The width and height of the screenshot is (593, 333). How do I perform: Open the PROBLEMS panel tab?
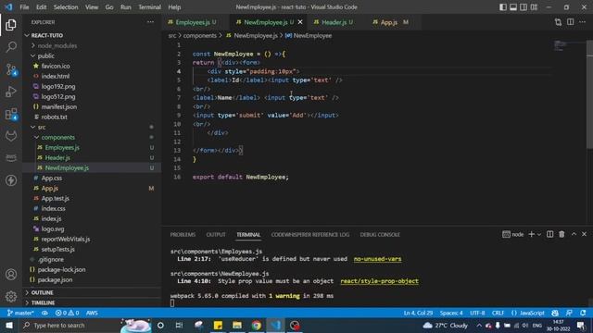(183, 234)
